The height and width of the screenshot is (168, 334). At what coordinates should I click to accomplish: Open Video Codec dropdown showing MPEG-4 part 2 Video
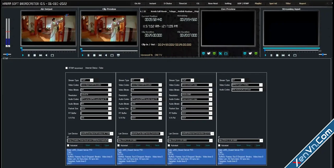pos(247,85)
